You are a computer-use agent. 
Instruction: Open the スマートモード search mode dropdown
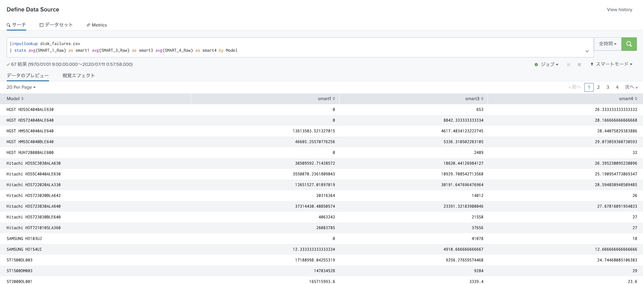[x=612, y=64]
